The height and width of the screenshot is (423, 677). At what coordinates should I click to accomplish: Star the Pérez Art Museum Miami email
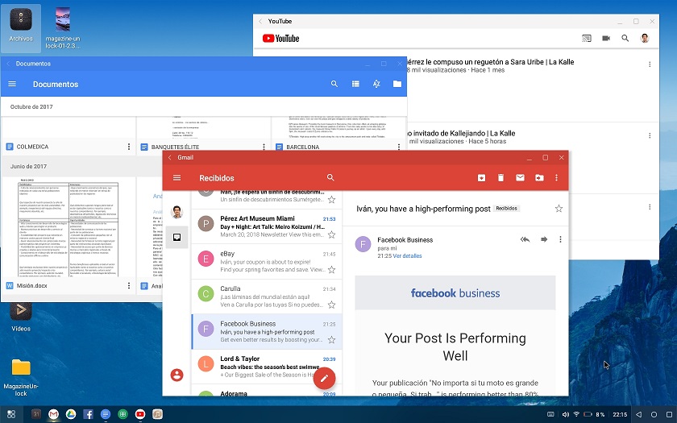[x=331, y=234]
